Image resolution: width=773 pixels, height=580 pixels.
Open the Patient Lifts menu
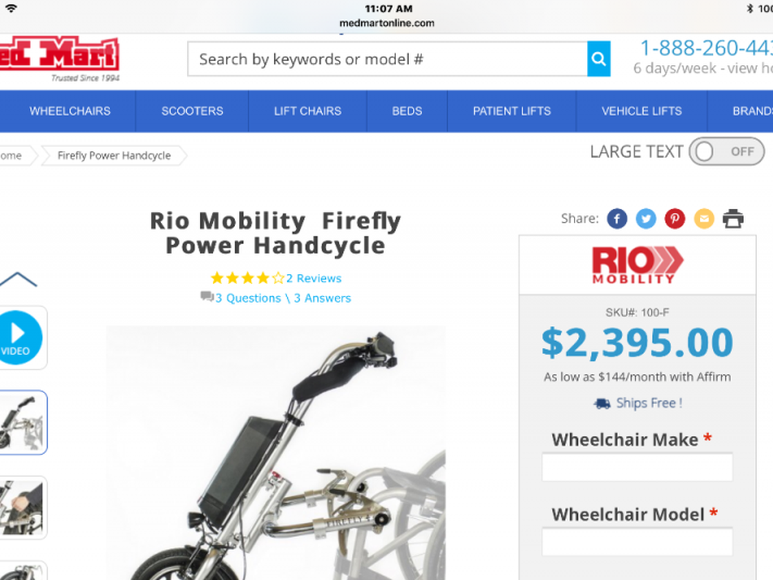tap(511, 111)
